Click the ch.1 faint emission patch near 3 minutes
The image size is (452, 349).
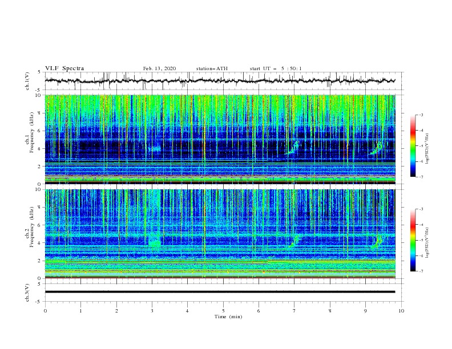point(155,148)
